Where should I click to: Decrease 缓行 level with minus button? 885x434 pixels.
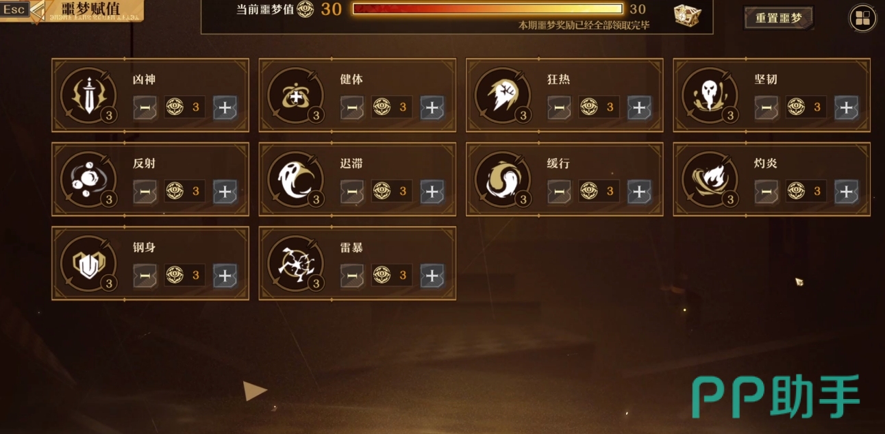[559, 192]
